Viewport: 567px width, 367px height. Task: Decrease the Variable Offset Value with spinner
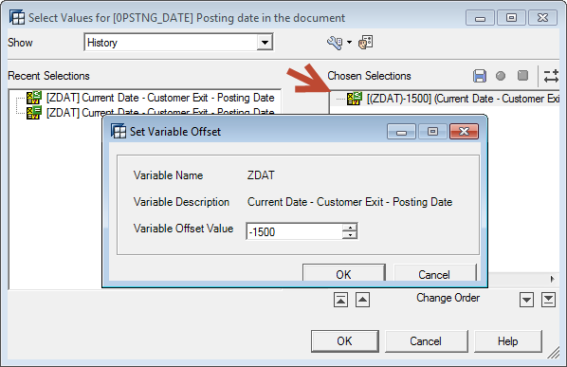(350, 235)
